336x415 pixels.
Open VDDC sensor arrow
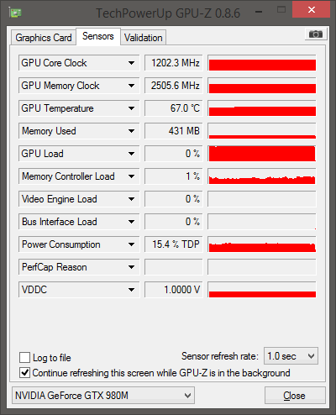coord(131,290)
